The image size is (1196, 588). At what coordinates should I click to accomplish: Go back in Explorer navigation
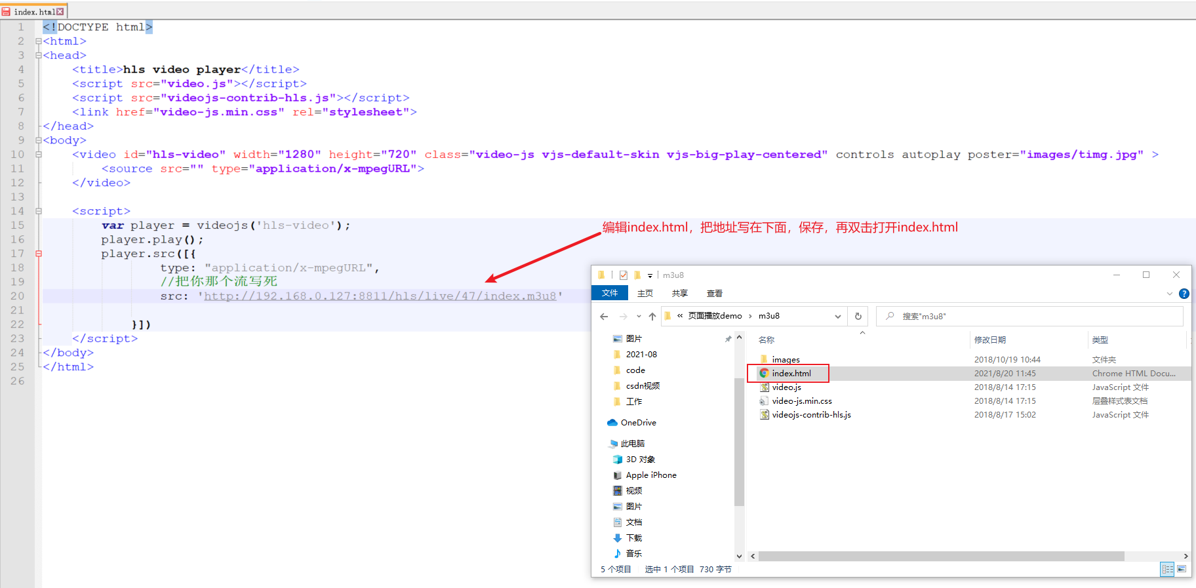coord(604,316)
